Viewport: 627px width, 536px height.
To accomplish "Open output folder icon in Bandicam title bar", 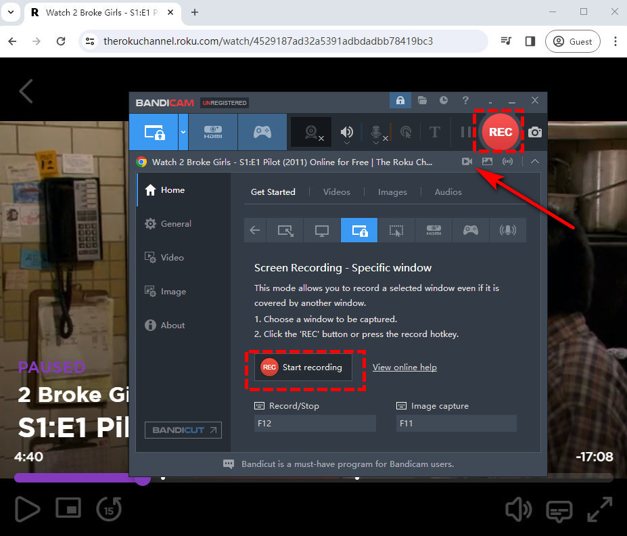I will [x=422, y=100].
